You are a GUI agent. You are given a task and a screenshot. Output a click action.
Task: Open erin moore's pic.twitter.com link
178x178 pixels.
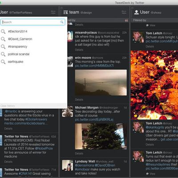point(94,66)
